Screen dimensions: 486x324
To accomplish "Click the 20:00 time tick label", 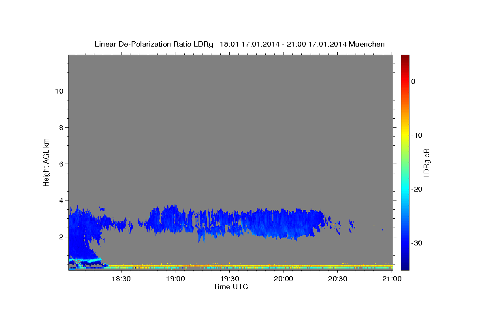I will 283,279.
